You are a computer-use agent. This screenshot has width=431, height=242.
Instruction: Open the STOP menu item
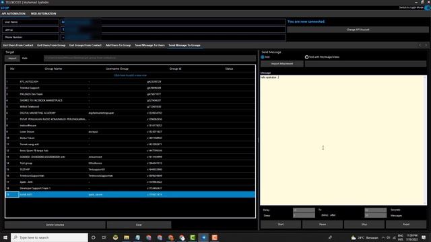tap(5, 8)
